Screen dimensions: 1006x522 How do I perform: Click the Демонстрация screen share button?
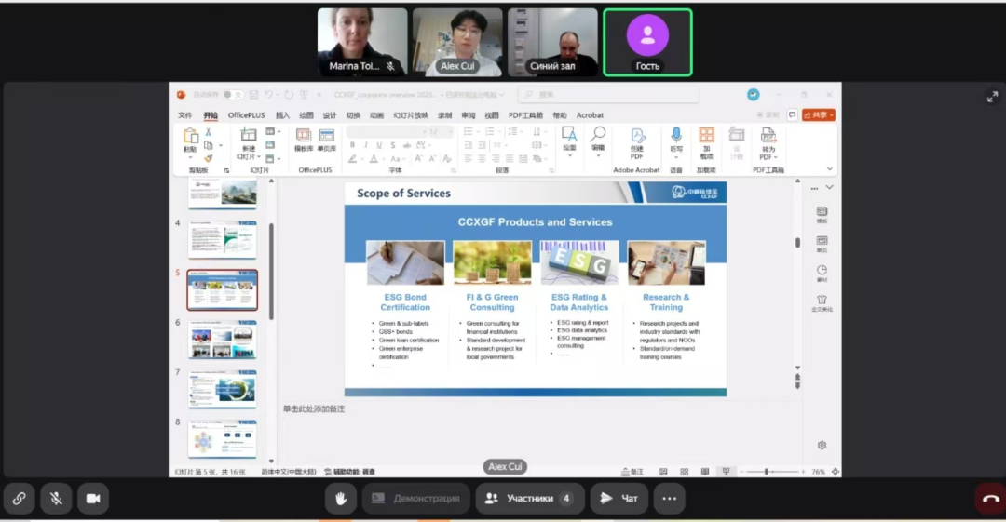pos(416,499)
